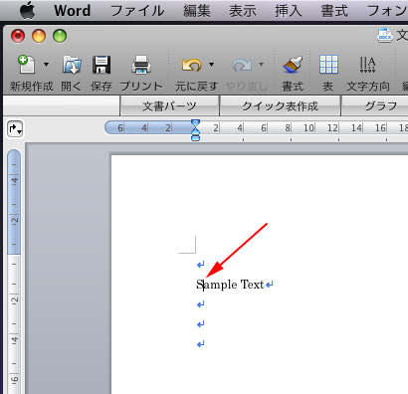Click the 開く open file icon
This screenshot has width=408, height=394.
tap(72, 65)
